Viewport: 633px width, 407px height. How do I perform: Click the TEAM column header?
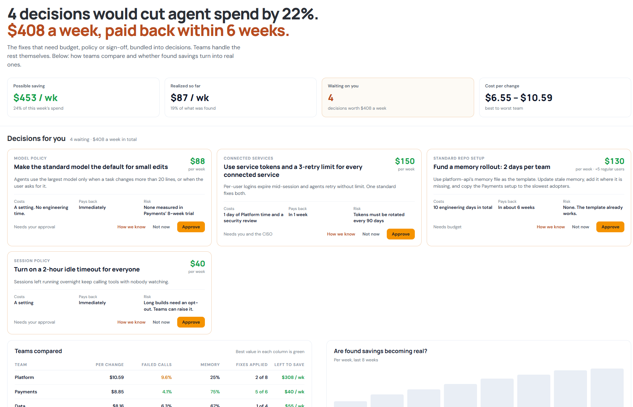coord(21,365)
